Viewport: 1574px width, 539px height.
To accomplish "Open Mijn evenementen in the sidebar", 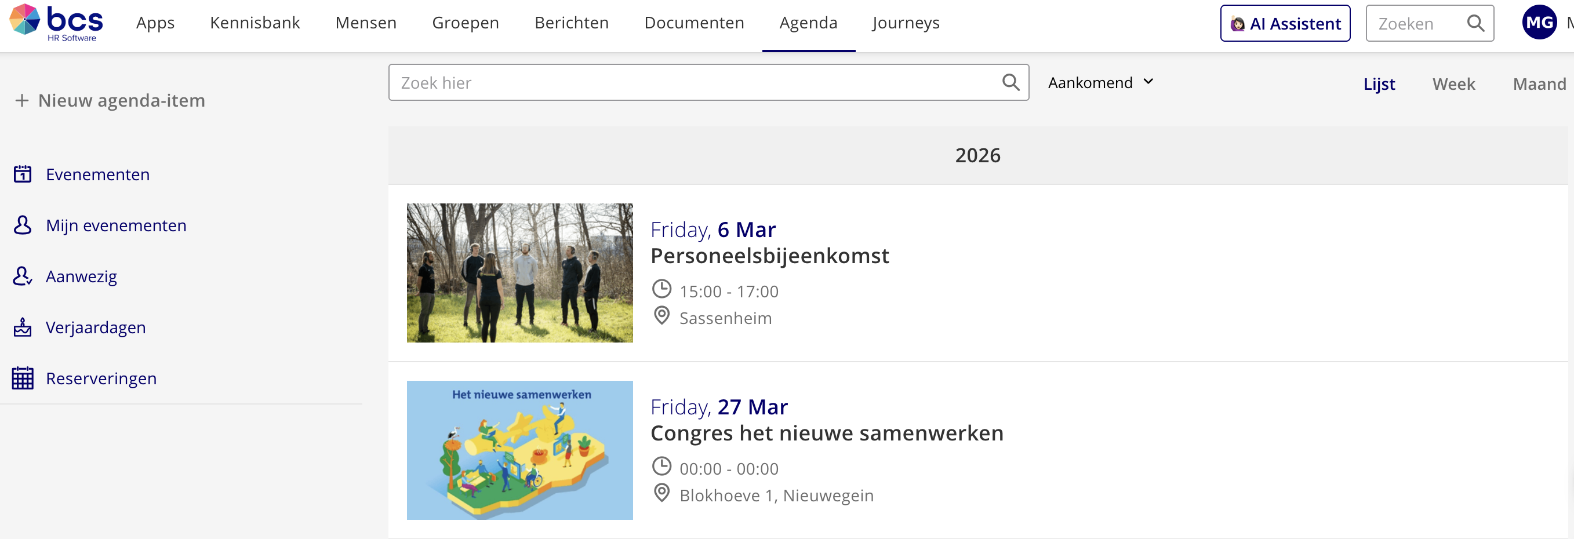I will [x=116, y=225].
